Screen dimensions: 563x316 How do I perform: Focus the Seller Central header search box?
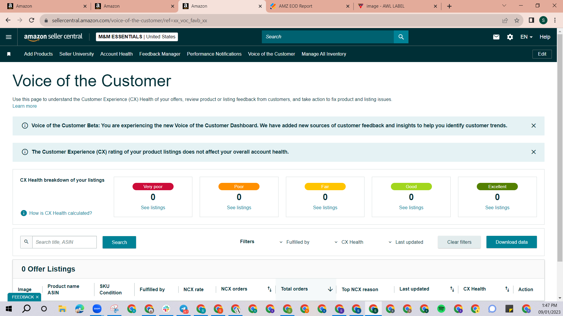coord(328,37)
